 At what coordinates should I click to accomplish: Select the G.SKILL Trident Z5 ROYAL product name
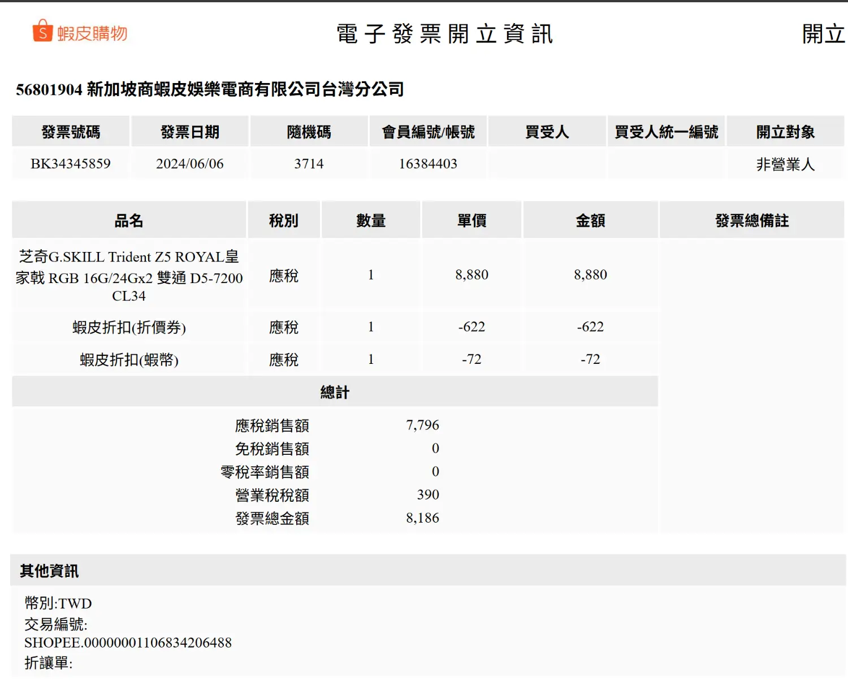click(x=129, y=276)
